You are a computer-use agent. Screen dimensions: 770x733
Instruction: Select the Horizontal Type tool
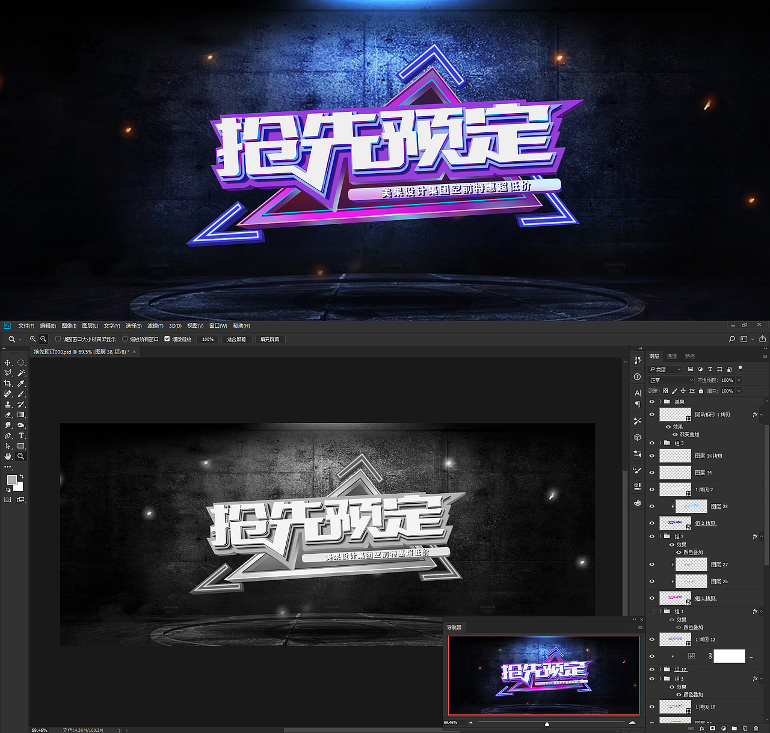click(21, 435)
